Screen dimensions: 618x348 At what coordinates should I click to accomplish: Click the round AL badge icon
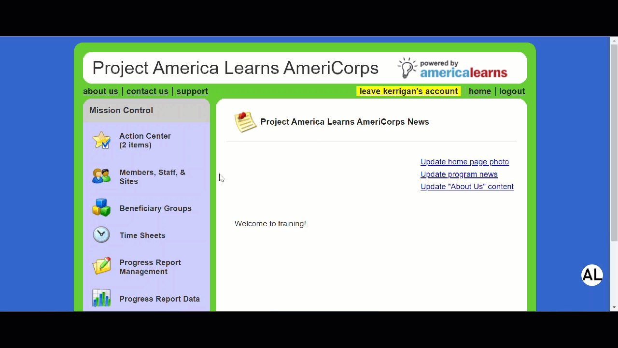click(592, 275)
